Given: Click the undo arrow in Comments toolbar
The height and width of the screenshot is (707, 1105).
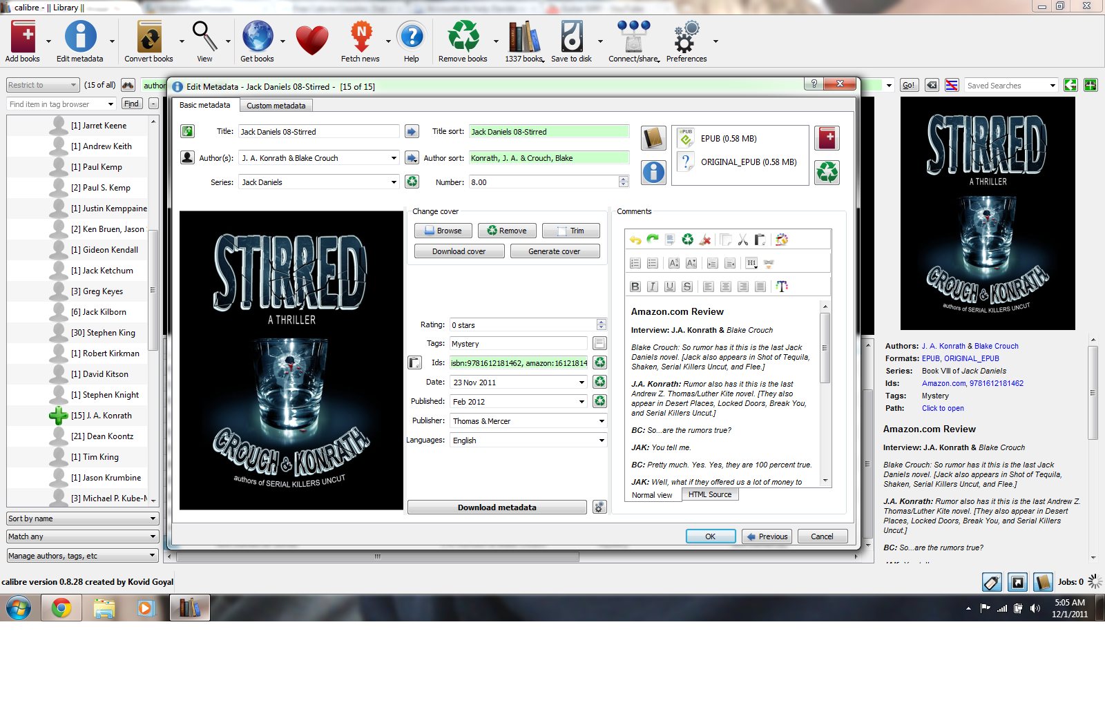Looking at the screenshot, I should coord(635,240).
